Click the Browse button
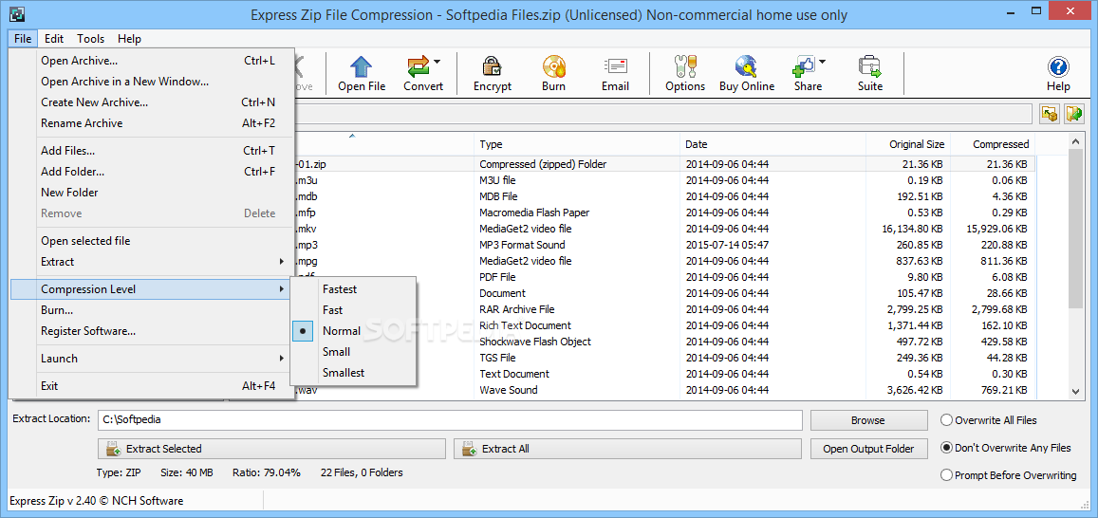The image size is (1098, 518). [868, 420]
